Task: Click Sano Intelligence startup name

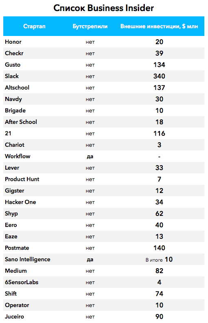Action: [x=28, y=259]
